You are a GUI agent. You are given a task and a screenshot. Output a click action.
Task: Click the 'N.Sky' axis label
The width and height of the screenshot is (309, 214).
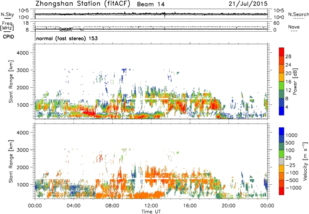tap(7, 14)
